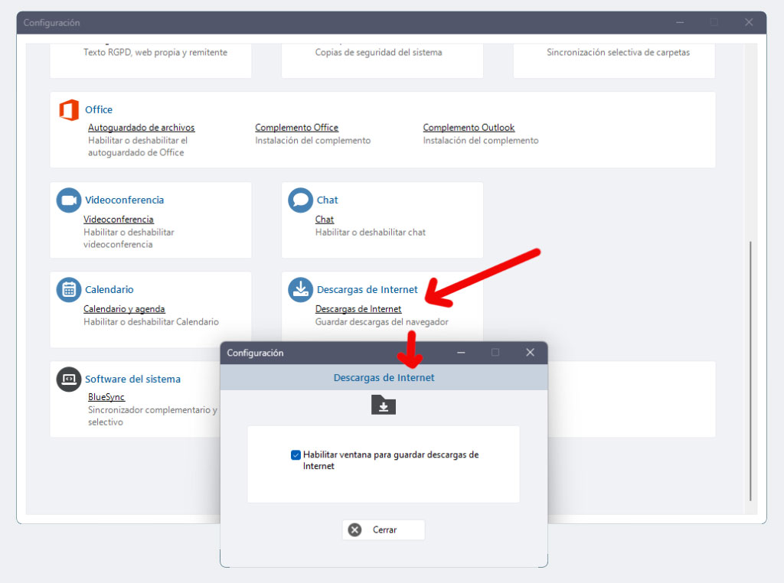The image size is (784, 583).
Task: Click the Calendario section heading
Action: pyautogui.click(x=109, y=290)
